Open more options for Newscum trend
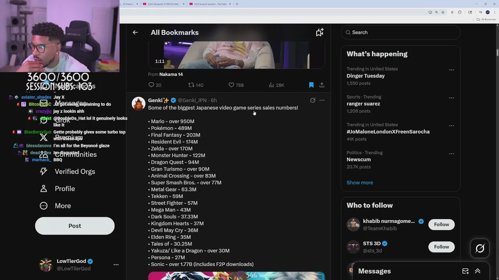 (x=451, y=154)
